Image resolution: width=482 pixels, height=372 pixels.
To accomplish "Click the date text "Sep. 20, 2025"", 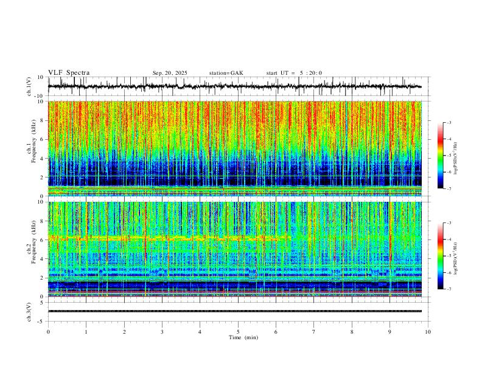I will tap(170, 73).
